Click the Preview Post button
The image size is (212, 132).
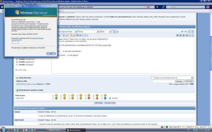110,103
